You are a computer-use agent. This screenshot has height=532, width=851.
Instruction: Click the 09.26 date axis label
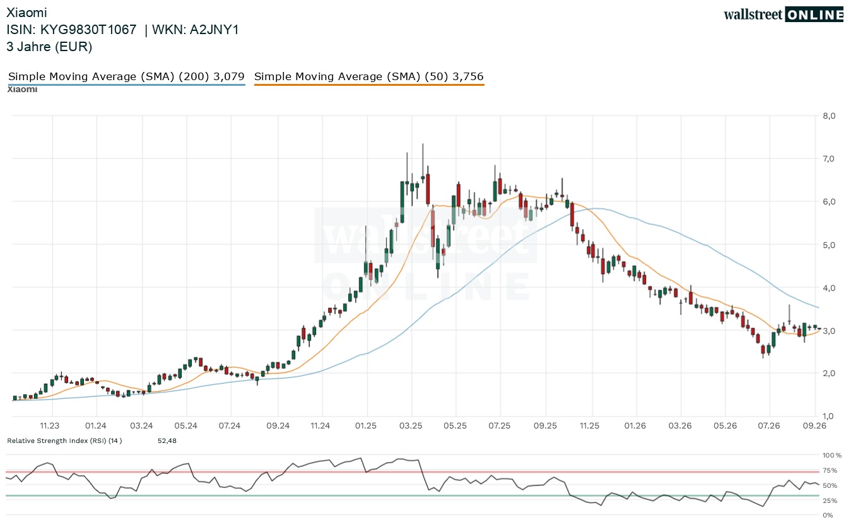point(816,426)
